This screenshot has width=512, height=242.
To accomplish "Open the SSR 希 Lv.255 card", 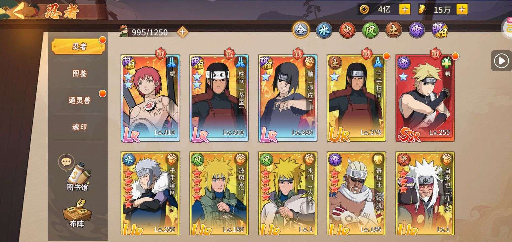I will point(425,98).
